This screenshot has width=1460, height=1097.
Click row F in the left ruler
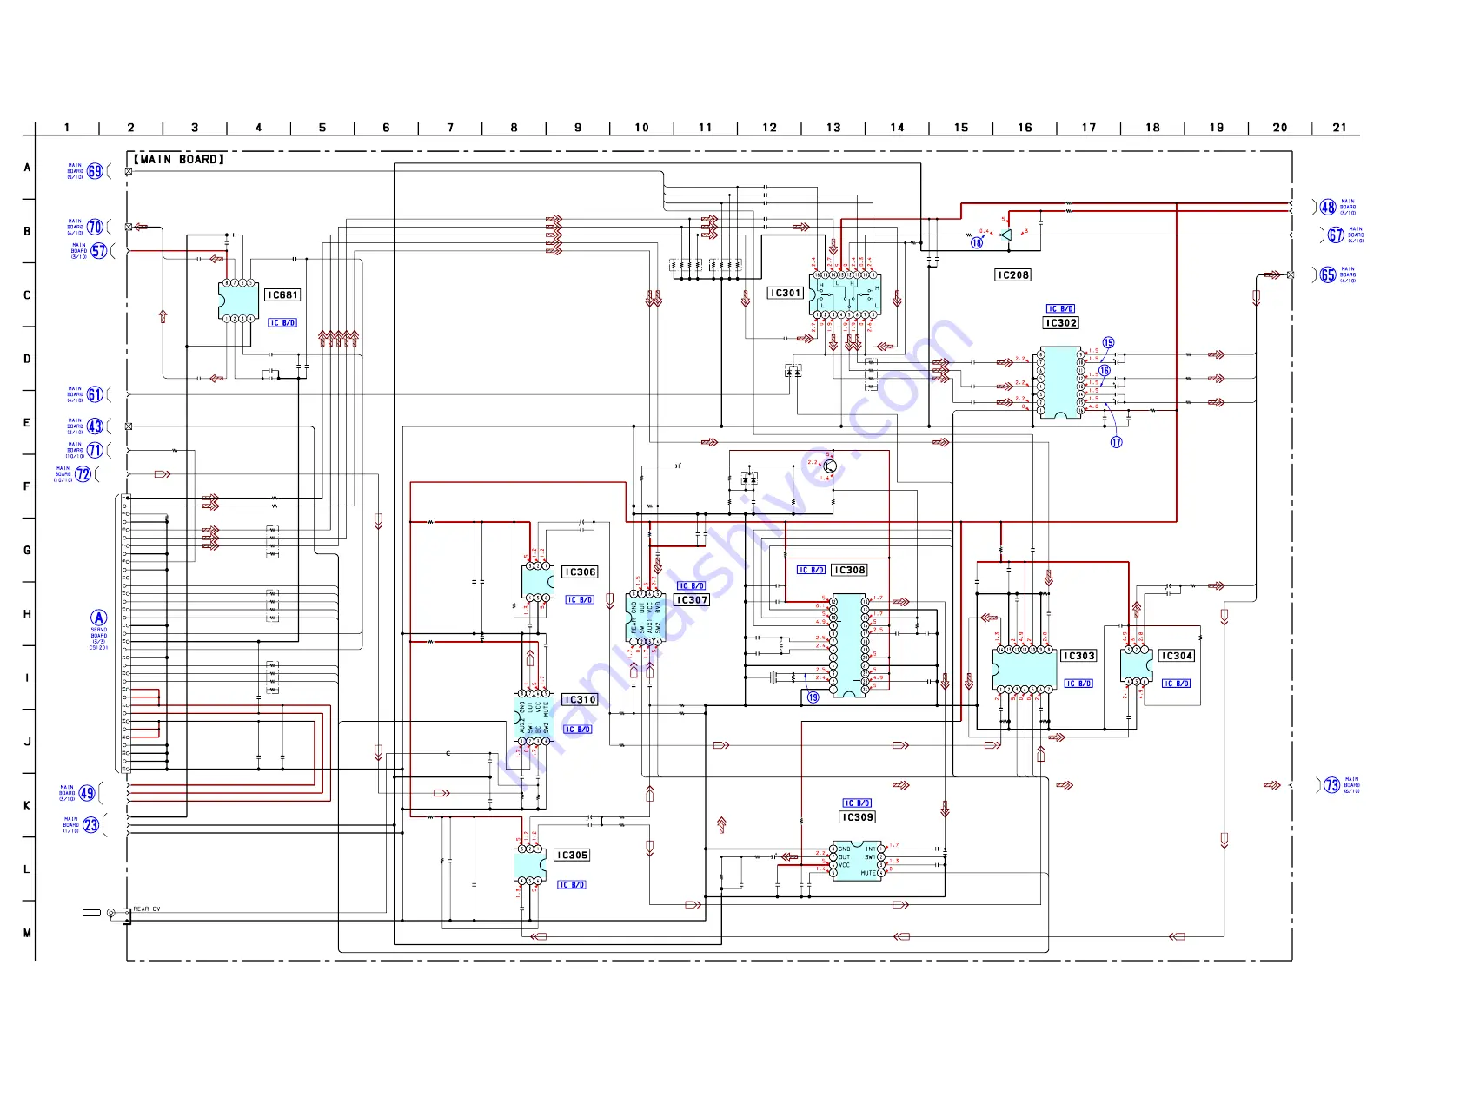[x=27, y=487]
